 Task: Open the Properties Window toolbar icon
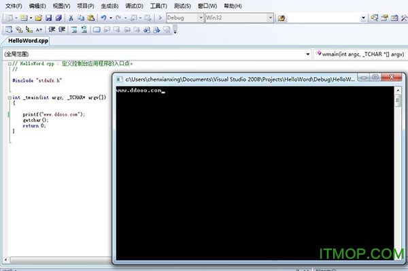click(384, 18)
